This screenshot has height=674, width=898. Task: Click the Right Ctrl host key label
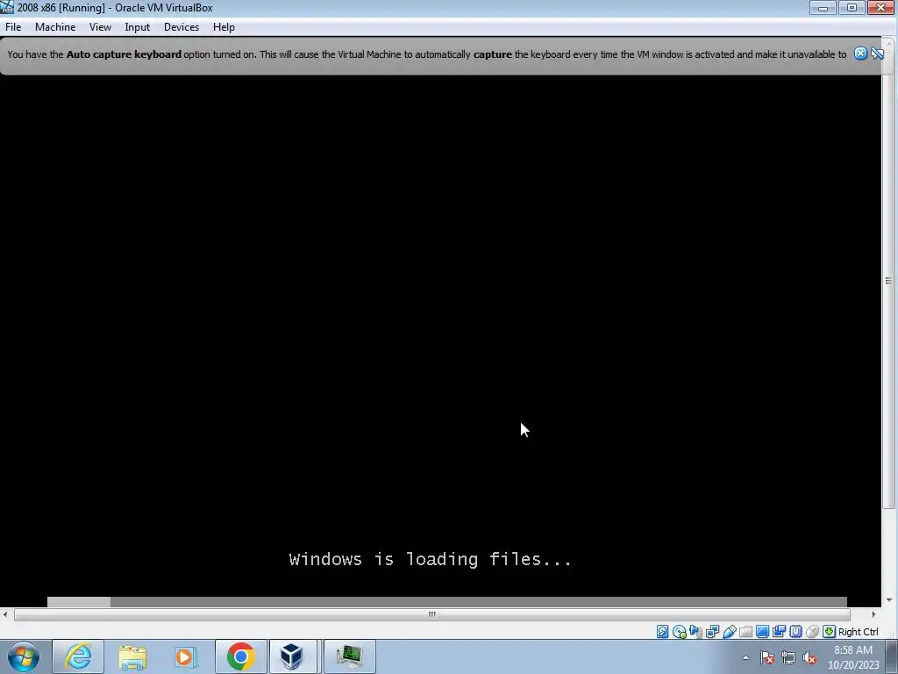point(858,632)
